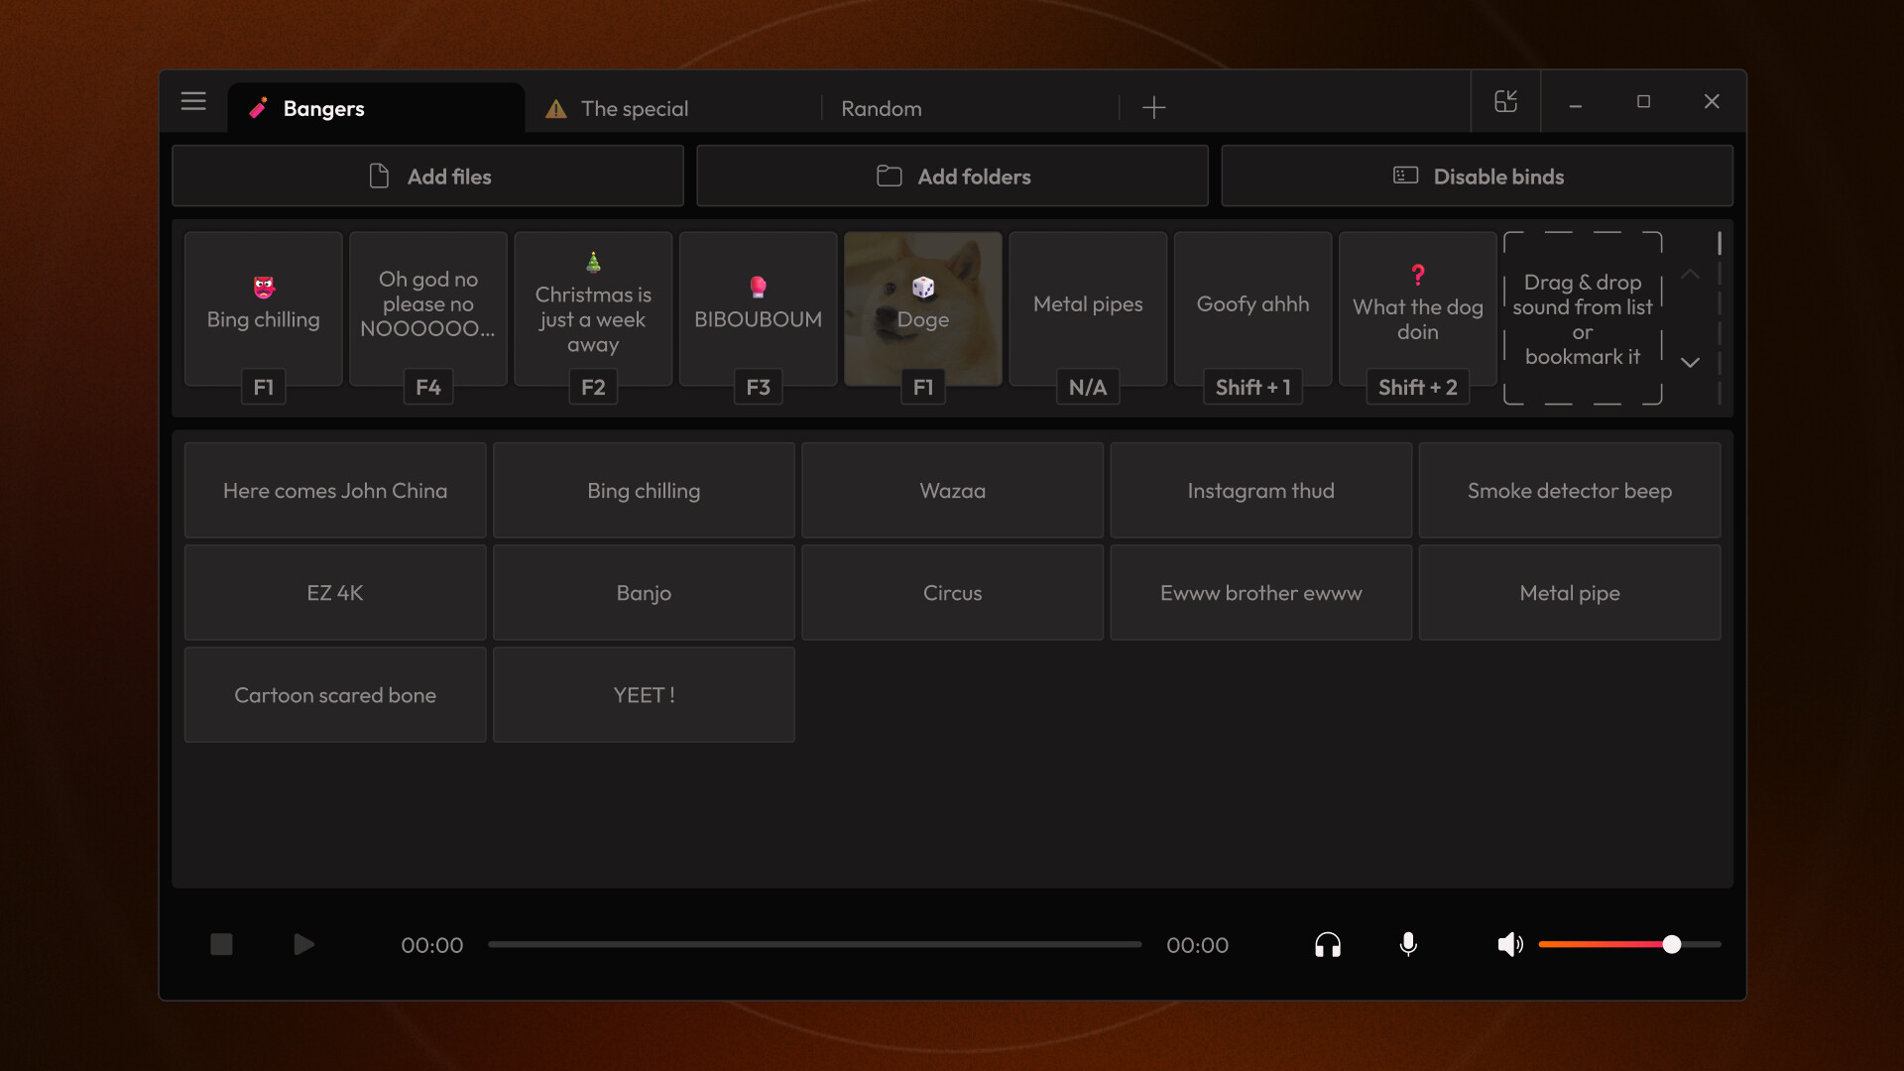Click the warning icon on The special tab
1904x1071 pixels.
pyautogui.click(x=555, y=109)
